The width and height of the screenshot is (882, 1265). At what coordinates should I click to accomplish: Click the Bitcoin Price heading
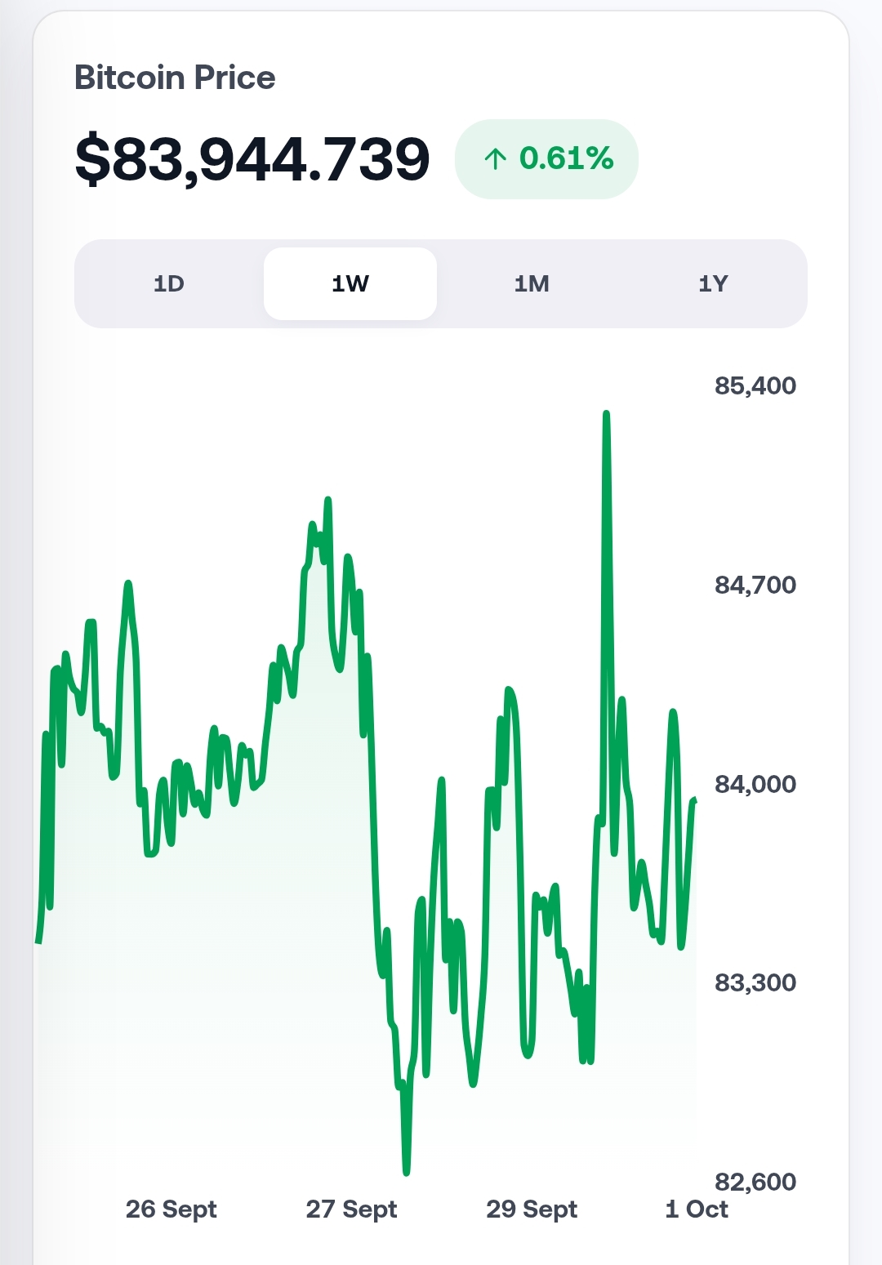175,78
